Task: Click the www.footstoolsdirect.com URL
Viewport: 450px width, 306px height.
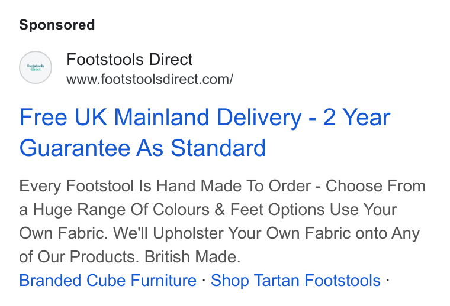Action: [x=150, y=79]
